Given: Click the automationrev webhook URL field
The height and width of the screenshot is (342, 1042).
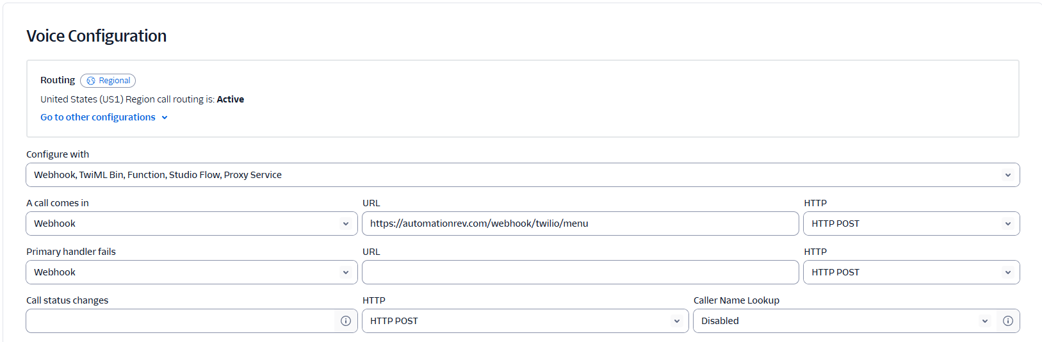Looking at the screenshot, I should coord(580,224).
